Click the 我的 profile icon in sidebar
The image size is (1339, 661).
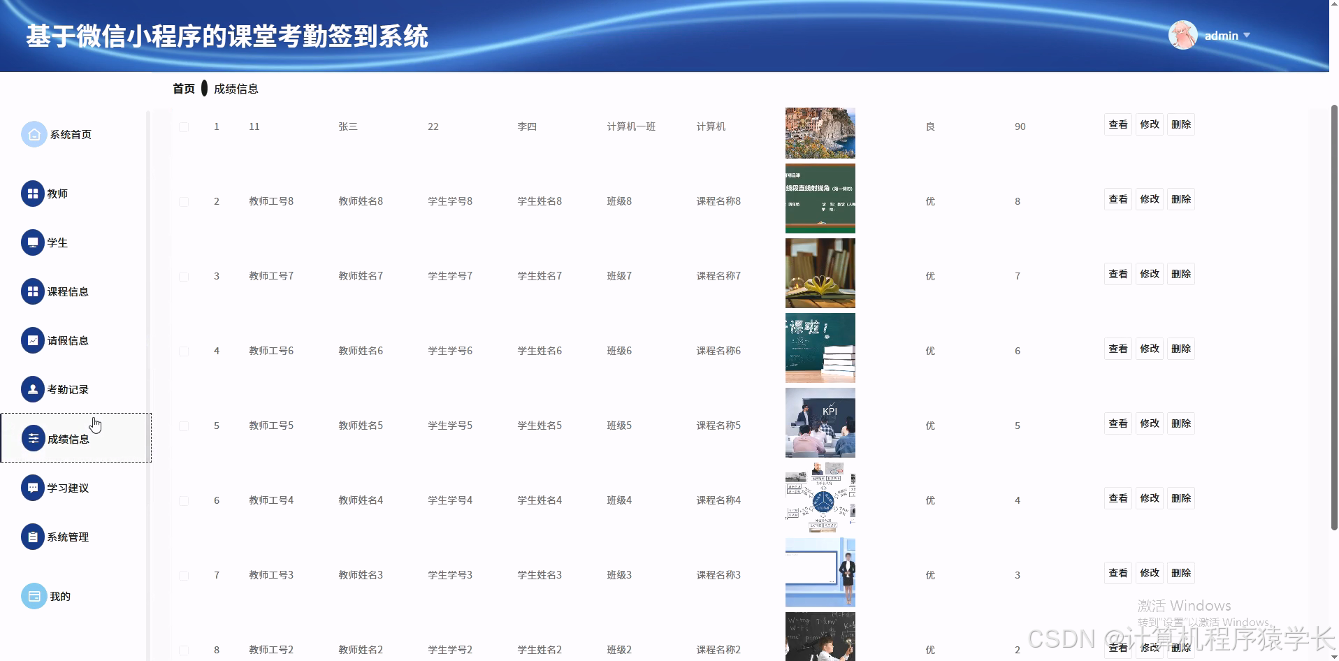(34, 595)
